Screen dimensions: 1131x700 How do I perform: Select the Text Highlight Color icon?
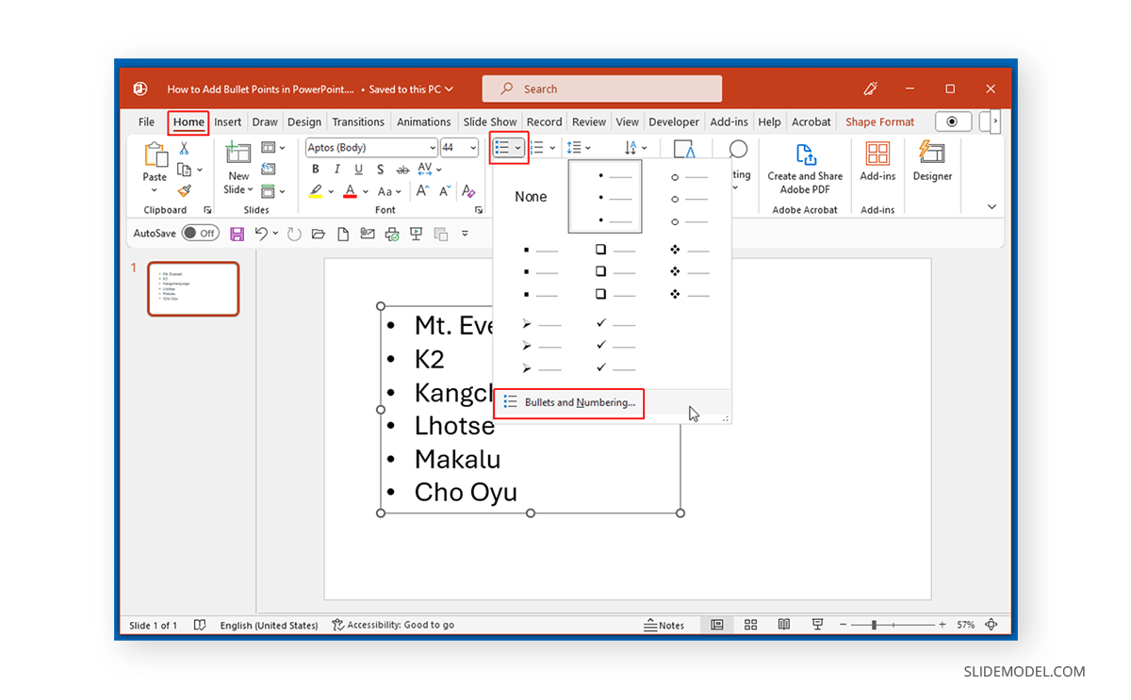click(x=316, y=191)
